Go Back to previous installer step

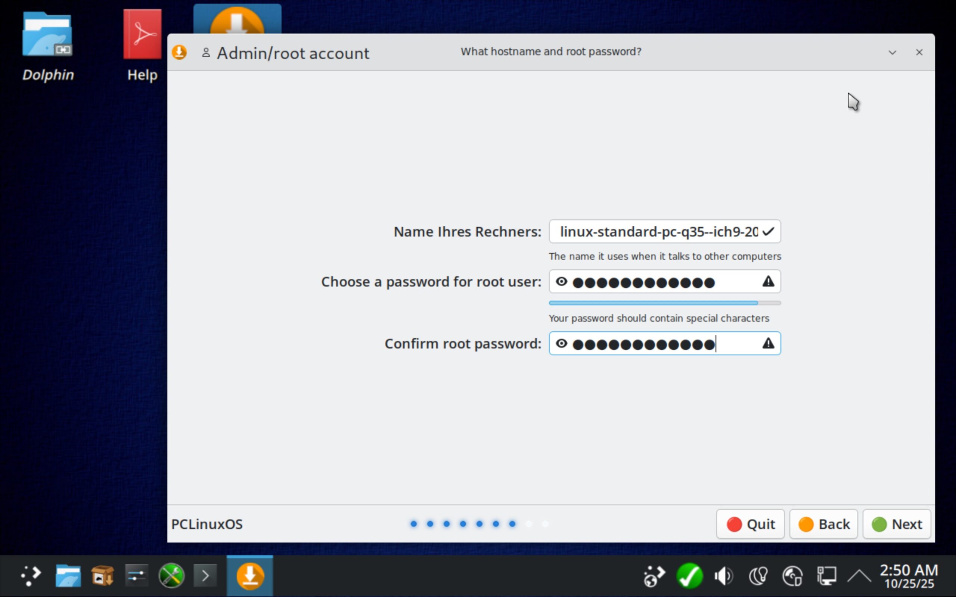point(824,524)
